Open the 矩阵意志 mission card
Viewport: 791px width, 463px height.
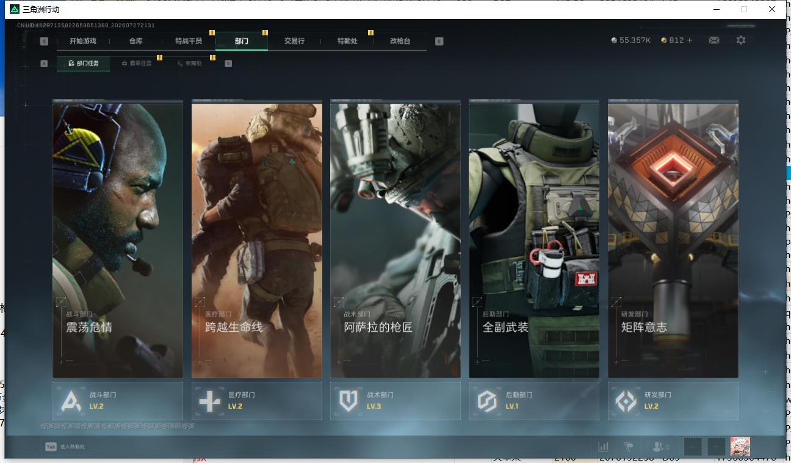click(673, 239)
